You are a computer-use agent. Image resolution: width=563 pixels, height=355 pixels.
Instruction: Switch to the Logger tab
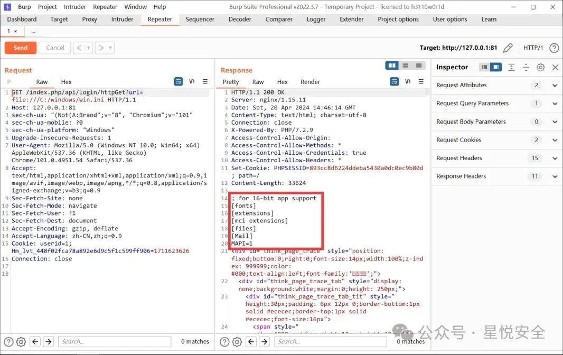(316, 20)
